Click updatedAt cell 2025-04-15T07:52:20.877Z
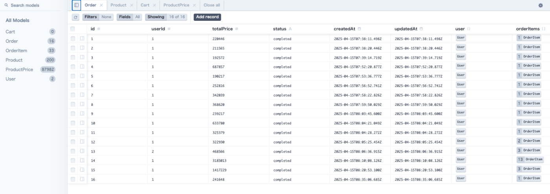Viewport: 550px width, 194px height. (x=421, y=67)
